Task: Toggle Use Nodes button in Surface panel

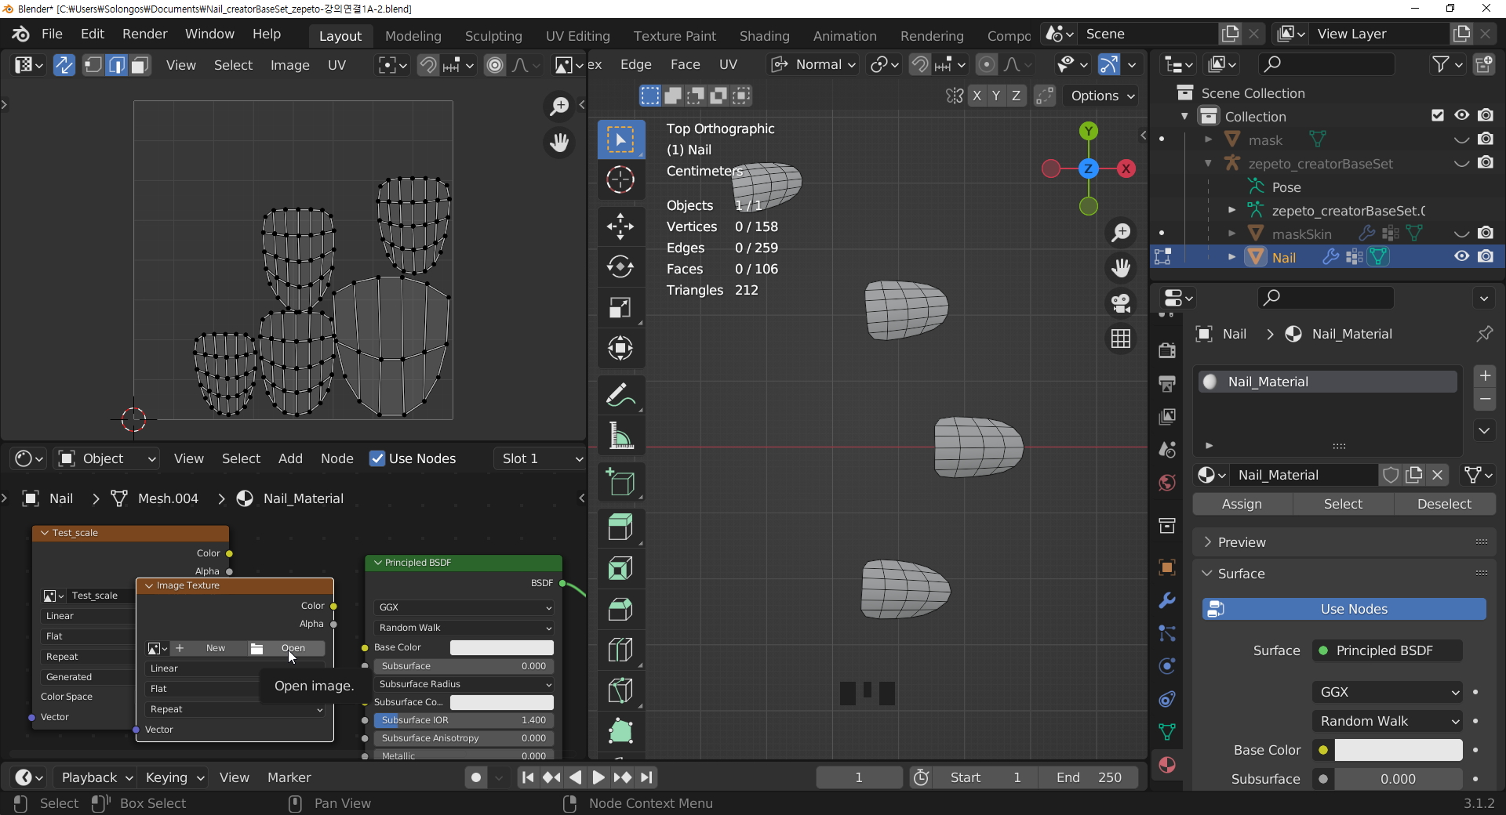Action: pos(1344,609)
